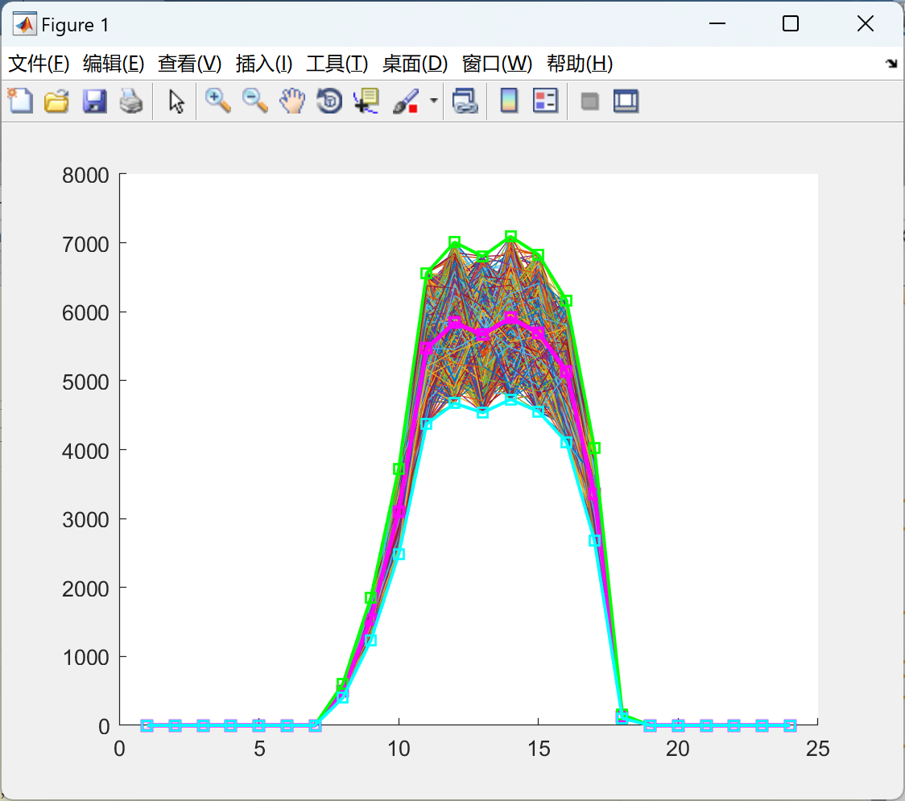Image resolution: width=905 pixels, height=801 pixels.
Task: Enable the Rotate 3D tool
Action: (x=329, y=101)
